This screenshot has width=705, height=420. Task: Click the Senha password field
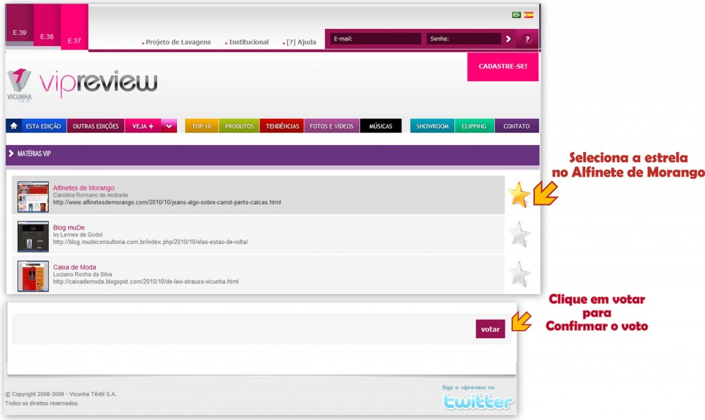click(x=463, y=38)
